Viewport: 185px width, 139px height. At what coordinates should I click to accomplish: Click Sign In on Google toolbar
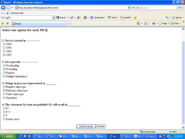click(177, 18)
